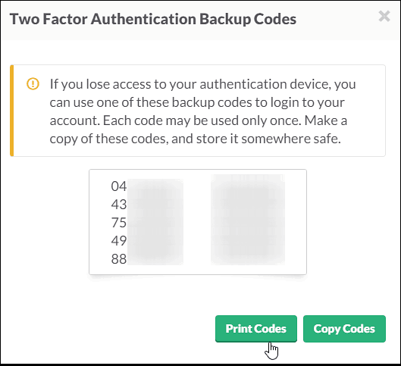The height and width of the screenshot is (366, 401).
Task: Click the gray dialog header bar
Action: pos(200,20)
